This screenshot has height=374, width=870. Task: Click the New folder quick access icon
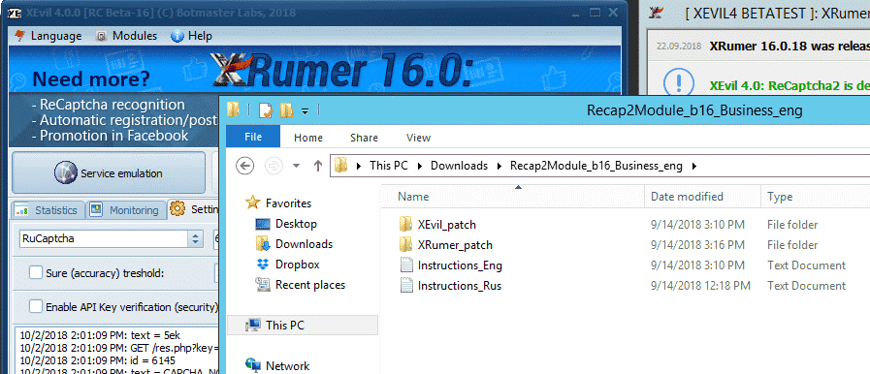(x=286, y=110)
